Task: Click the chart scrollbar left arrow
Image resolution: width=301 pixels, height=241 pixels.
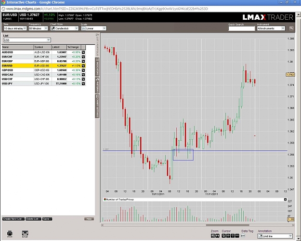Action: click(102, 225)
